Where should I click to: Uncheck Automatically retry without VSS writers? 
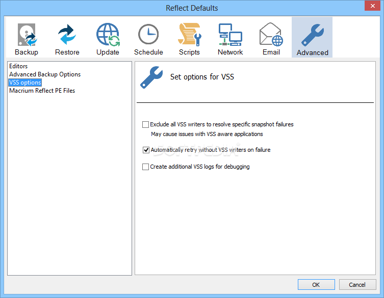coord(146,150)
